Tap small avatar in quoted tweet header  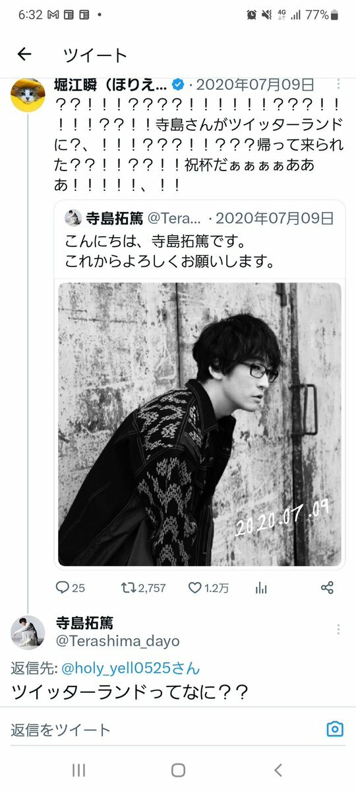point(73,218)
